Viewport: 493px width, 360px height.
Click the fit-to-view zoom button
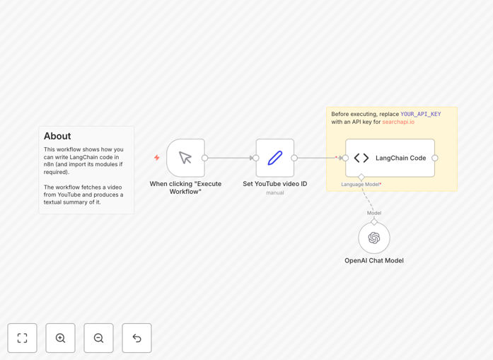23,338
